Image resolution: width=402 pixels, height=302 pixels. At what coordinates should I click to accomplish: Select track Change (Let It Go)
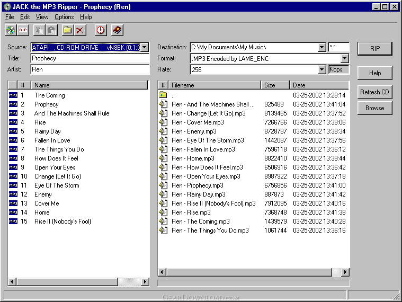[58, 176]
